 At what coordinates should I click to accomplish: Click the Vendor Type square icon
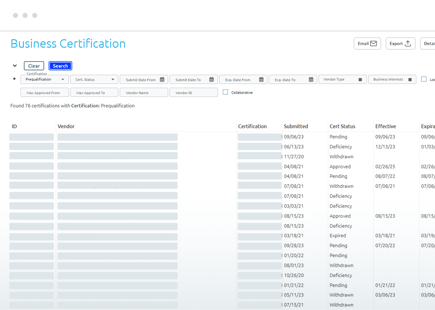click(x=360, y=80)
